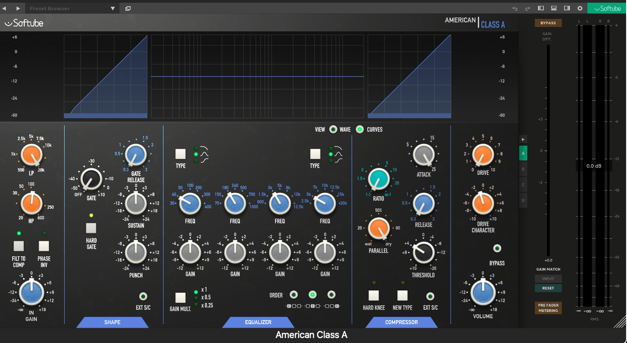Click the high band filter shape icon

pos(338,154)
